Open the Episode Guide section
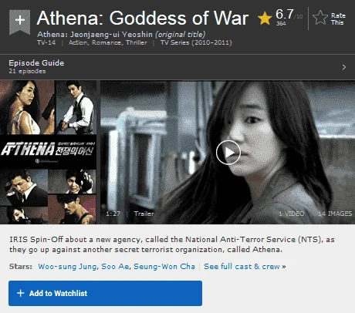This screenshot has height=313, width=355. [36, 63]
